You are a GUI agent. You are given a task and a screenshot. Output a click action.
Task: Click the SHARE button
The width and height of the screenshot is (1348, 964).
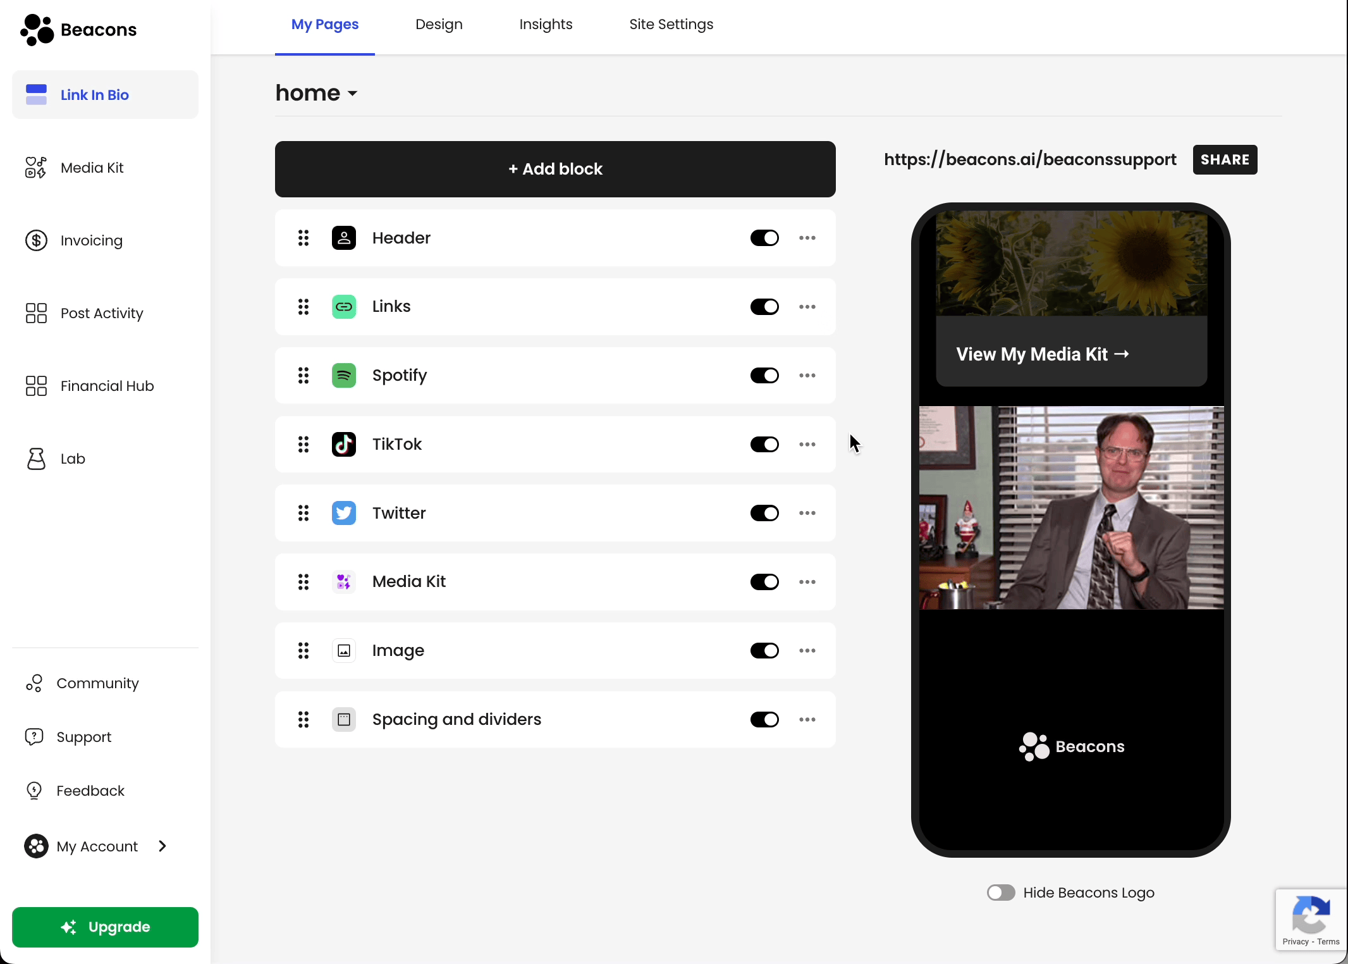[x=1225, y=159]
